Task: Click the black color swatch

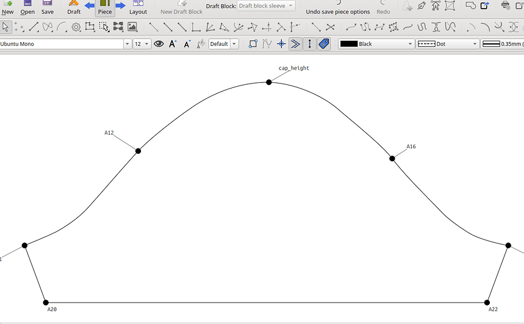Action: [348, 44]
